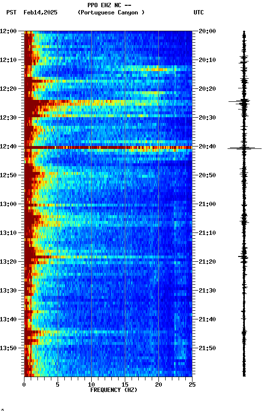The image size is (265, 415).
Task: Click the FREQUENCY (HZ) axis title
Action: tap(114, 391)
